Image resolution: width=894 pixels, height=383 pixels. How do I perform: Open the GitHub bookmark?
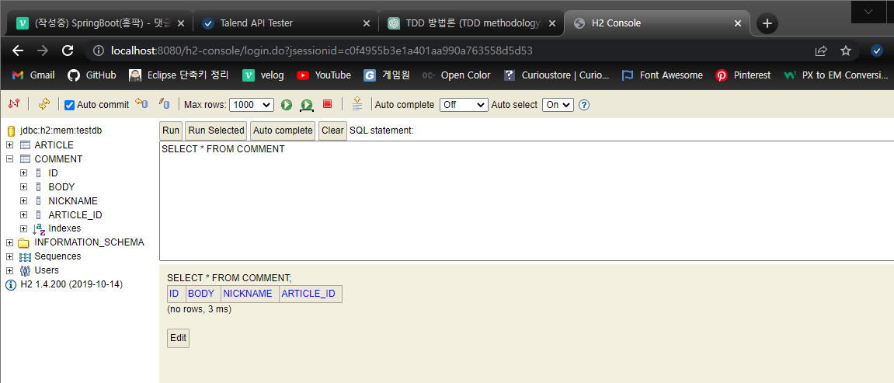92,75
